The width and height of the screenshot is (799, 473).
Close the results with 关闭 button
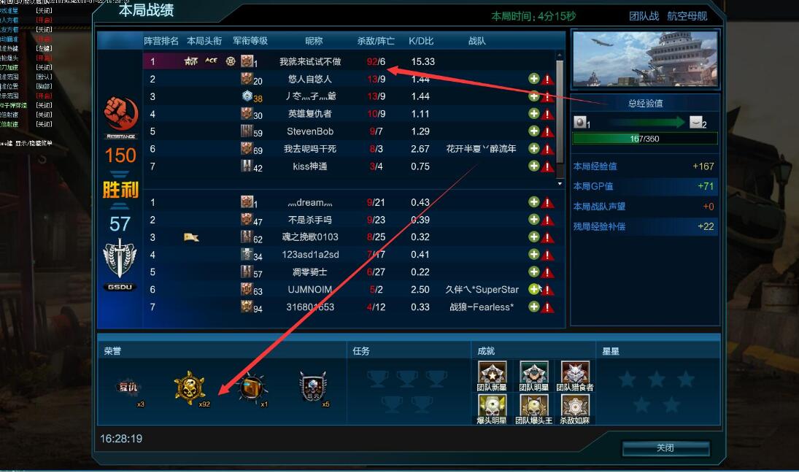[665, 448]
